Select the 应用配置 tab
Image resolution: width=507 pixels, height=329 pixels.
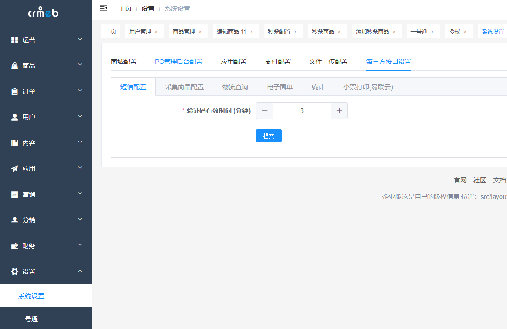coord(234,62)
